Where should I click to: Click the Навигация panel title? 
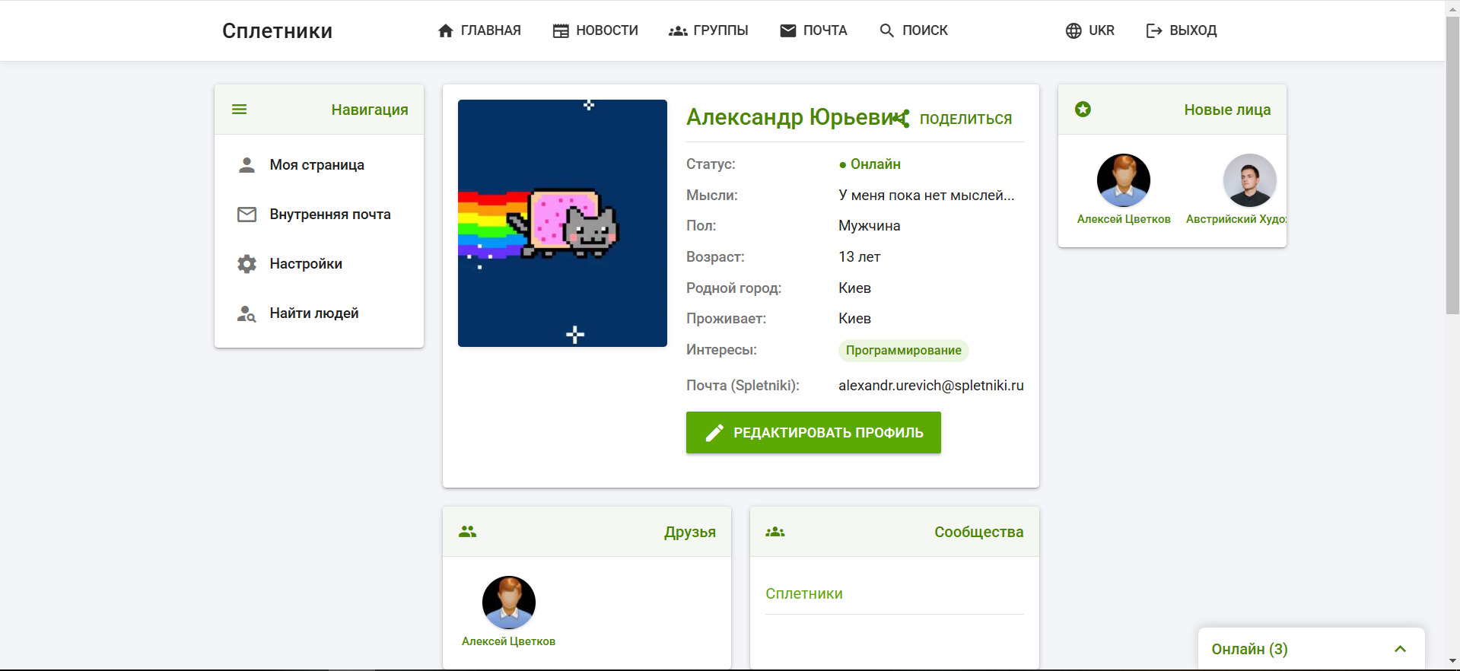tap(370, 110)
